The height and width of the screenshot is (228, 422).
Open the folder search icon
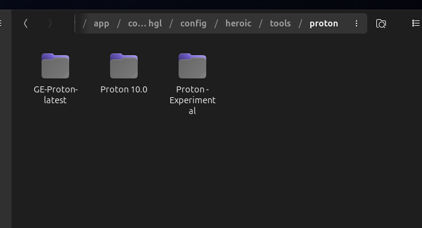click(x=381, y=23)
